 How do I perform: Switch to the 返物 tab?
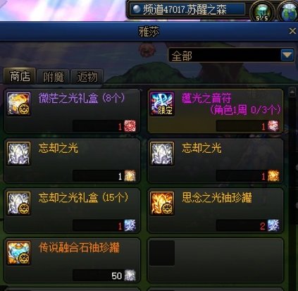87,77
